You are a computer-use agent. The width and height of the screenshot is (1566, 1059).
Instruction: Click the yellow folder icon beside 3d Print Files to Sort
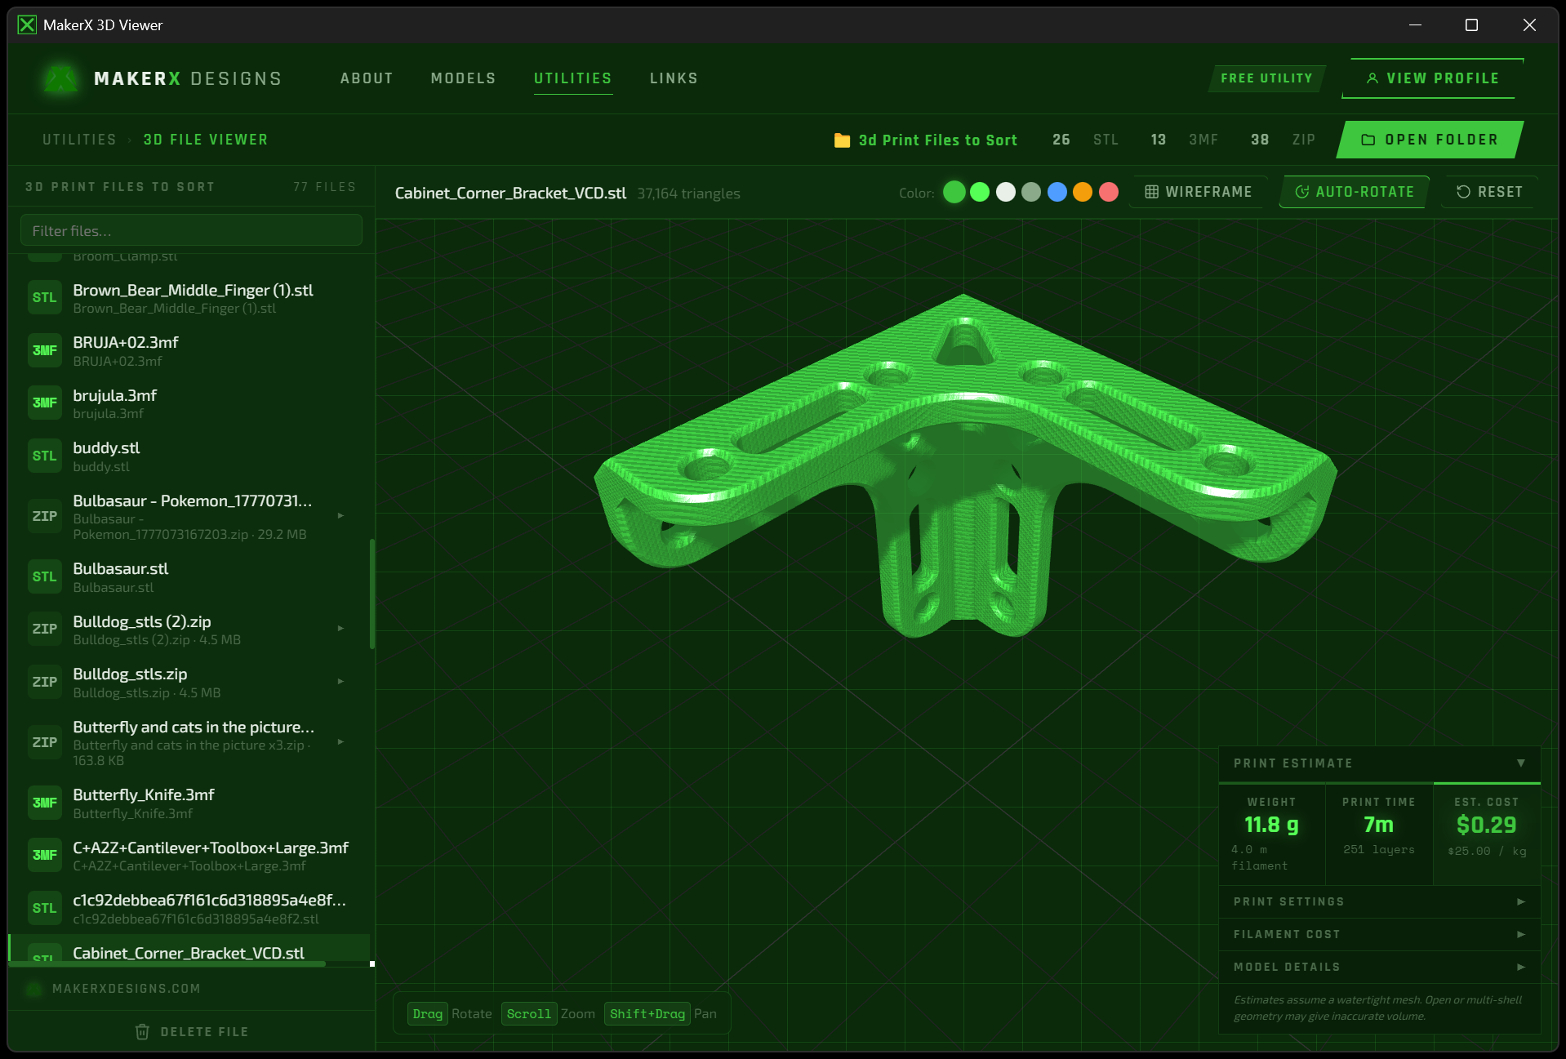coord(842,140)
